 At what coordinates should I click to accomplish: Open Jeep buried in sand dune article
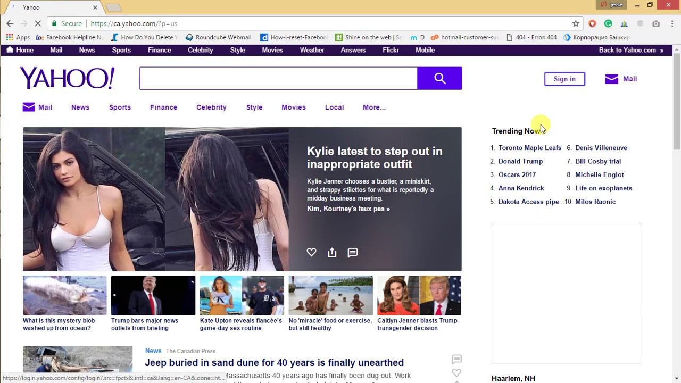click(274, 363)
